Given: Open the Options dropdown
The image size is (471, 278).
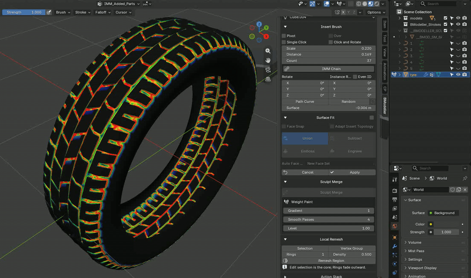Looking at the screenshot, I should point(376,12).
